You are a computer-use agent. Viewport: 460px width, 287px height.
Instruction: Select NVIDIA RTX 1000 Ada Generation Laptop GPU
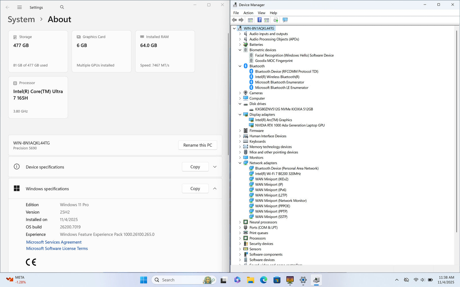290,125
